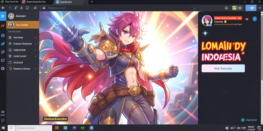Open the list row with the window icon

[x=23, y=62]
